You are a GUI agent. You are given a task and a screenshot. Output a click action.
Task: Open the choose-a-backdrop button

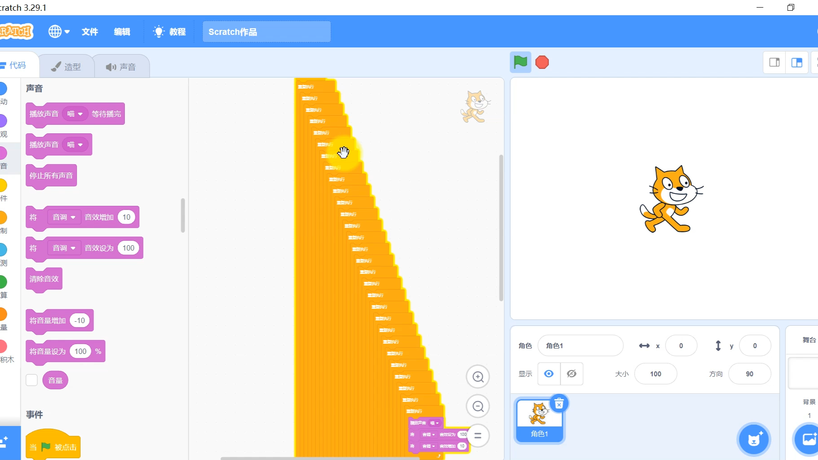pyautogui.click(x=808, y=439)
